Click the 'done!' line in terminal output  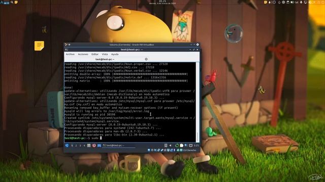69,87
